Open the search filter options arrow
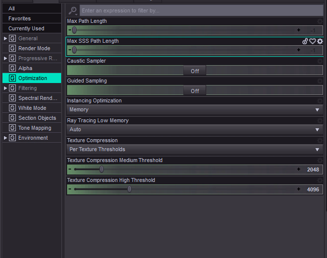The image size is (327, 258). point(77,14)
